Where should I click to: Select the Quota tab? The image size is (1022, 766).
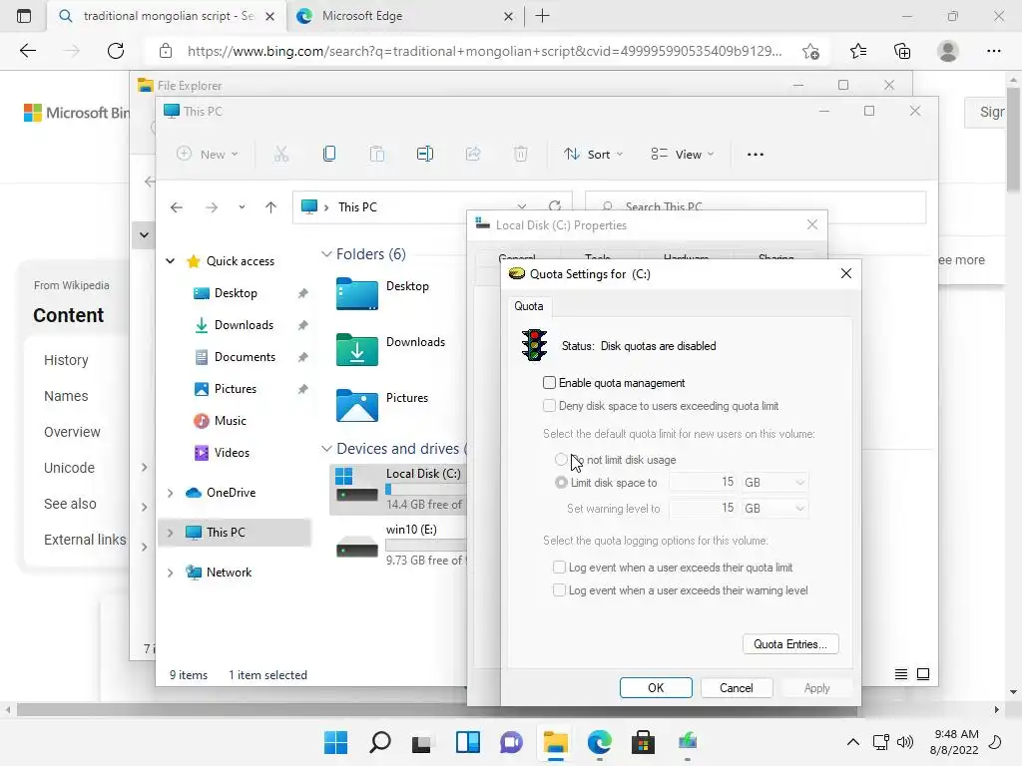point(529,306)
